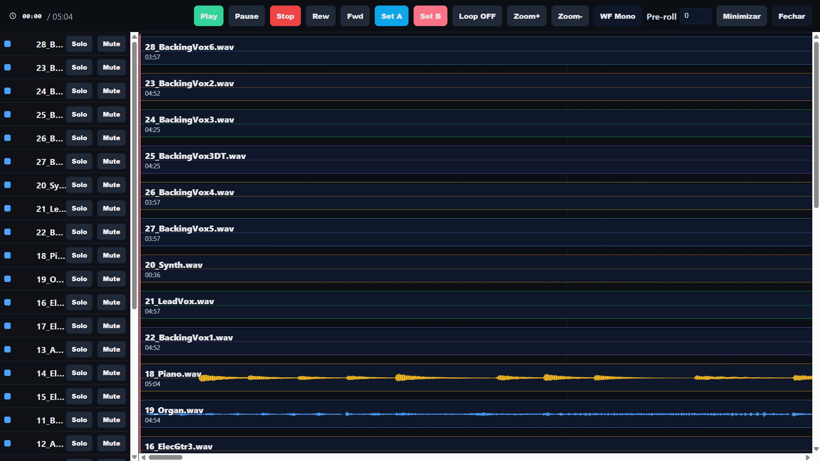Mute the 21_Le... lead vocal track
The width and height of the screenshot is (820, 461).
[x=112, y=208]
